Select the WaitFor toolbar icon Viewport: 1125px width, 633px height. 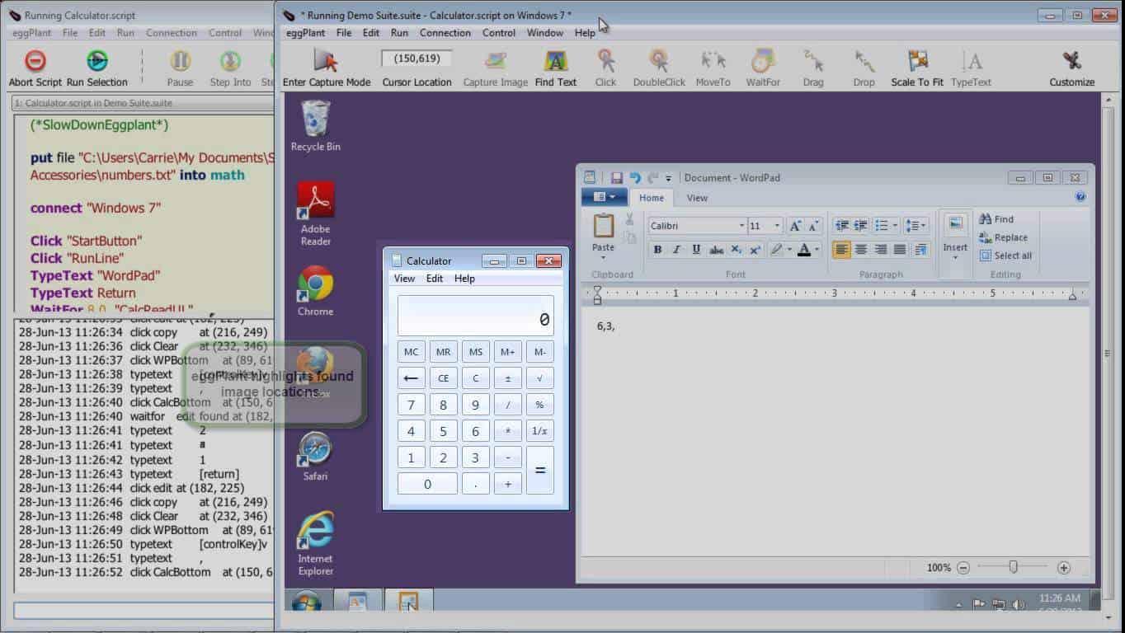point(763,61)
